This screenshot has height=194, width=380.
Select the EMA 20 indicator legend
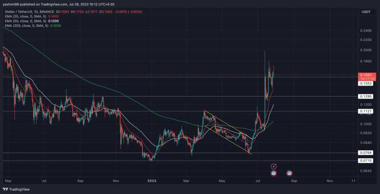pos(25,16)
